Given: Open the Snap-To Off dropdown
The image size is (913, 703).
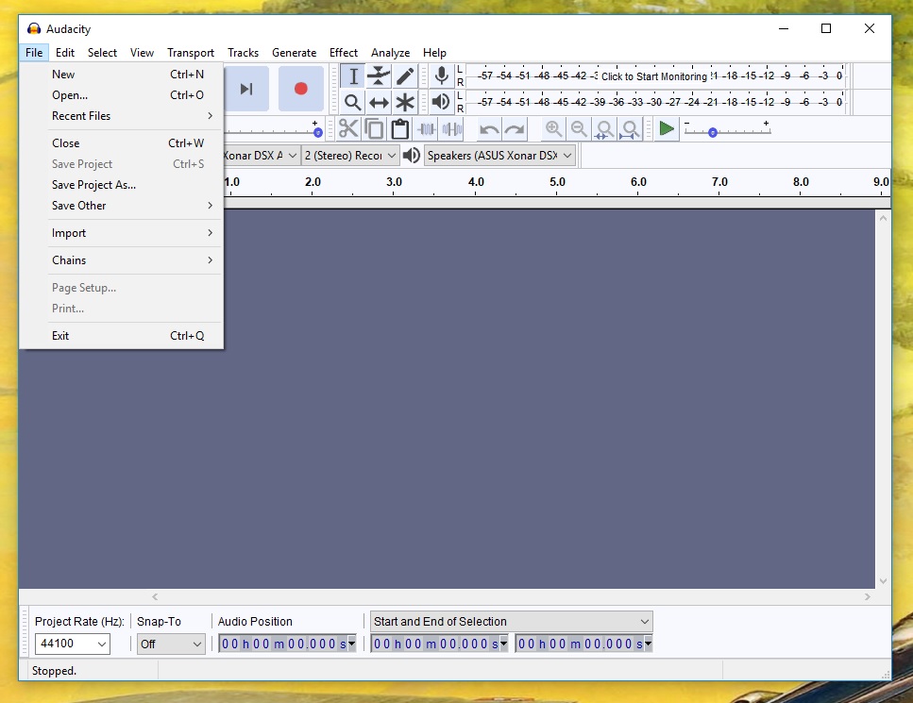Looking at the screenshot, I should (x=171, y=644).
